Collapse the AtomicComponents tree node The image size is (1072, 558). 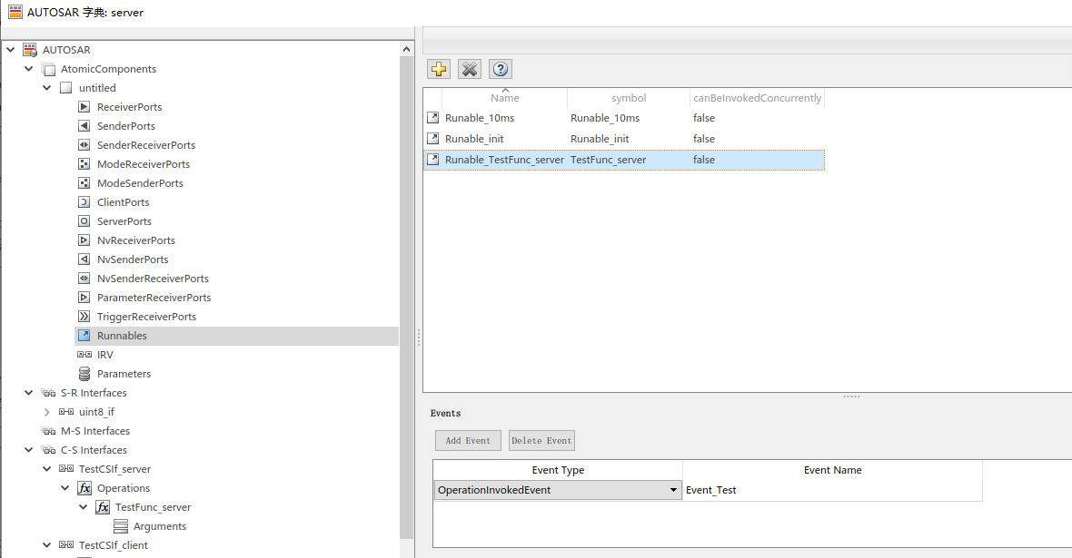coord(28,68)
